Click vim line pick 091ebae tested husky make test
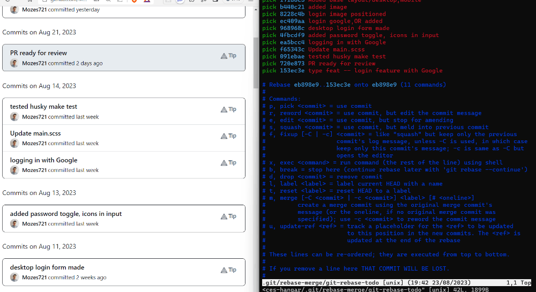536x292 pixels. [324, 56]
